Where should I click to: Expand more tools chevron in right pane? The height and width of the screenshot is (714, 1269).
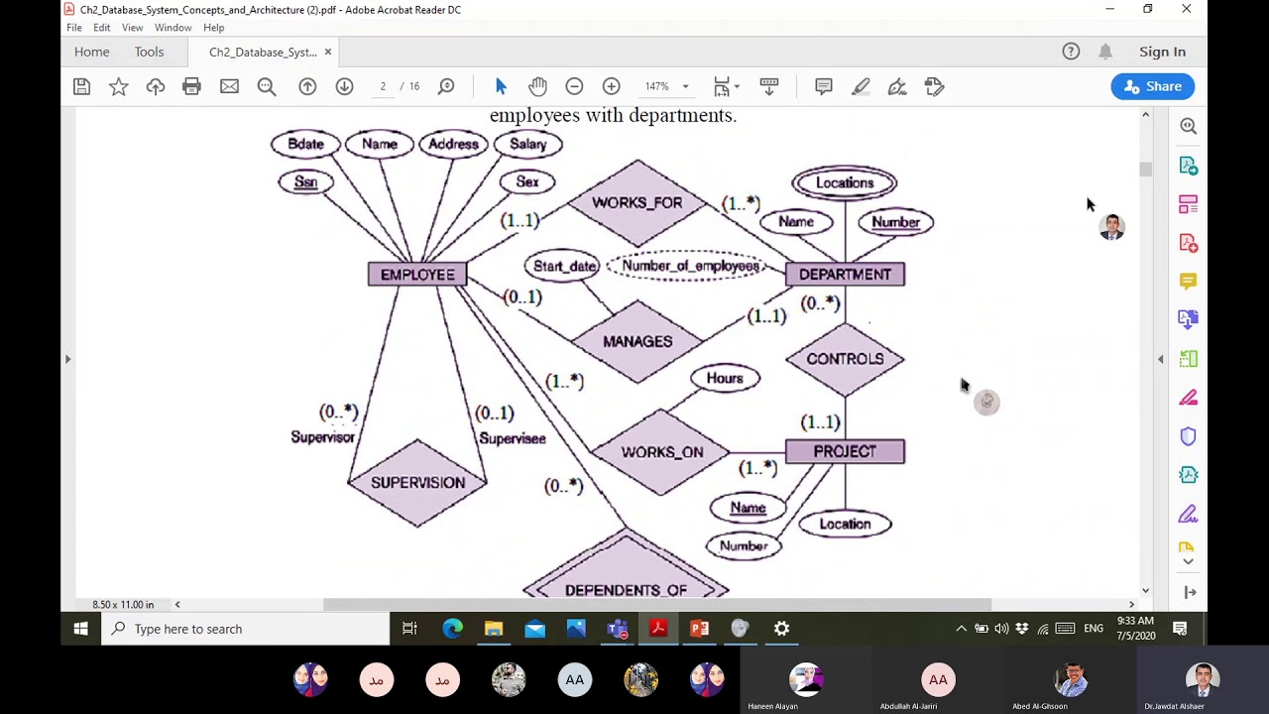tap(1188, 561)
